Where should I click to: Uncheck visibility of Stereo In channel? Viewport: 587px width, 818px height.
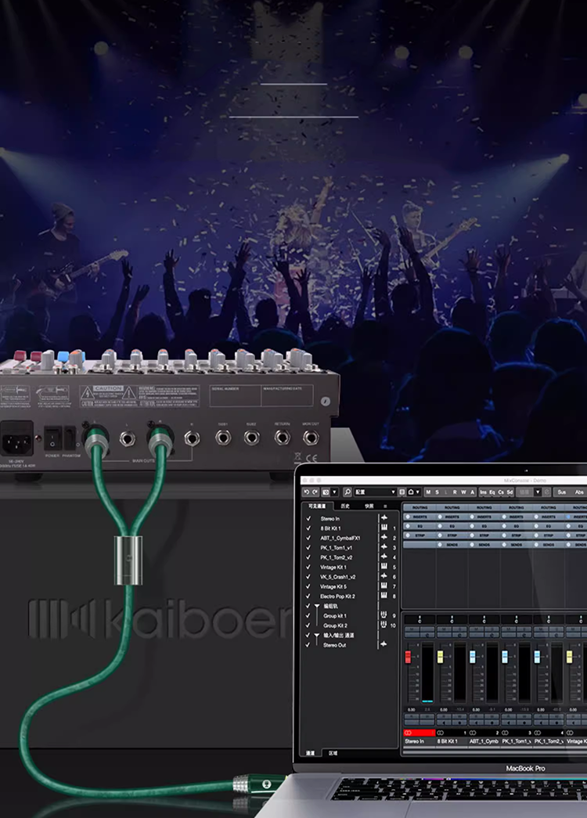click(308, 518)
